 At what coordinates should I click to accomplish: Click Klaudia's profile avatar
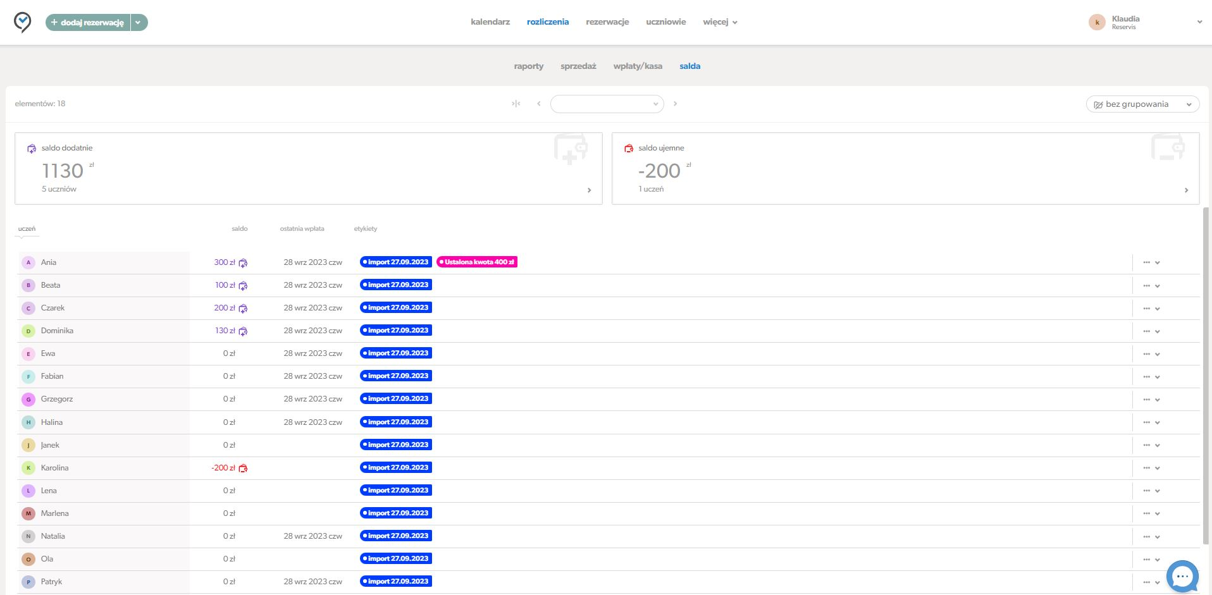click(x=1097, y=22)
